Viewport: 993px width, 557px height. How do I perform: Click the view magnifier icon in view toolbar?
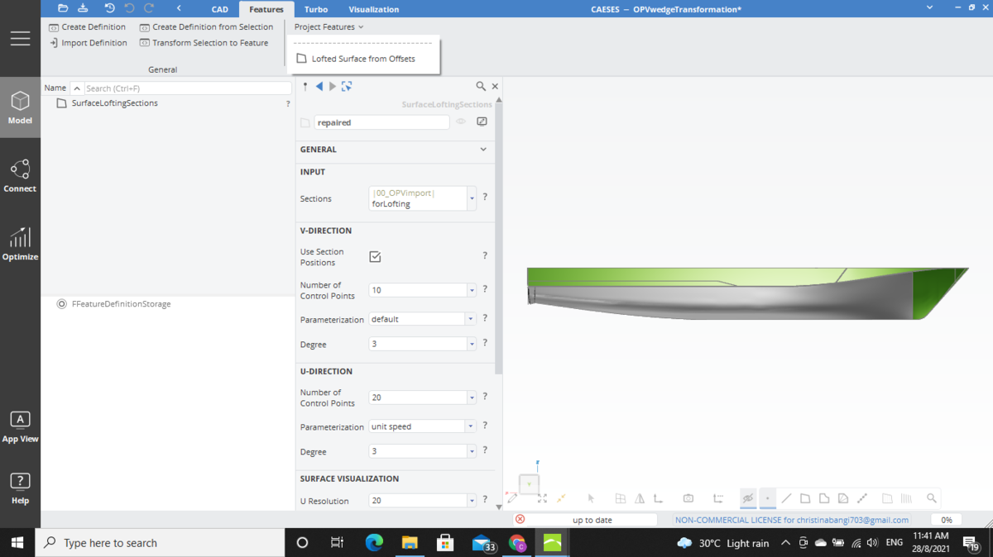coord(932,498)
